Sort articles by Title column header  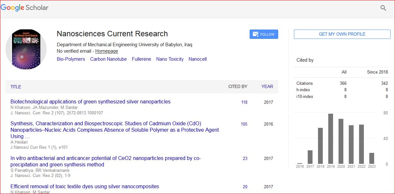pos(16,87)
